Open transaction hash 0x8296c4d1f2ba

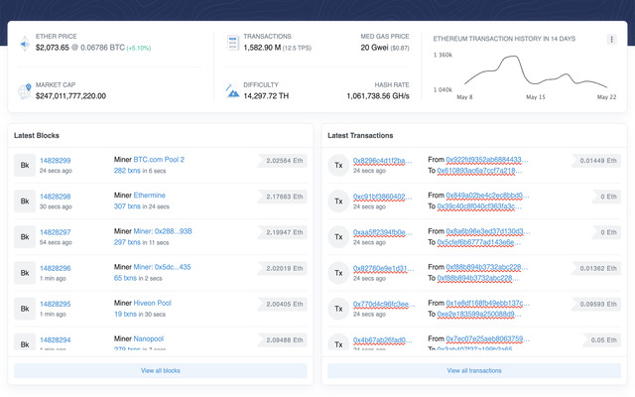click(x=382, y=161)
